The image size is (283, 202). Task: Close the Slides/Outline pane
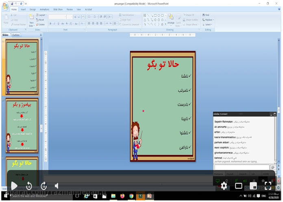pos(41,35)
